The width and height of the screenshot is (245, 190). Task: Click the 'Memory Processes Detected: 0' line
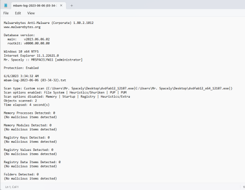29,113
